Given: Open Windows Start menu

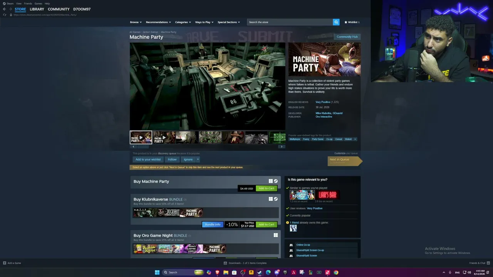Looking at the screenshot, I should click(x=157, y=272).
